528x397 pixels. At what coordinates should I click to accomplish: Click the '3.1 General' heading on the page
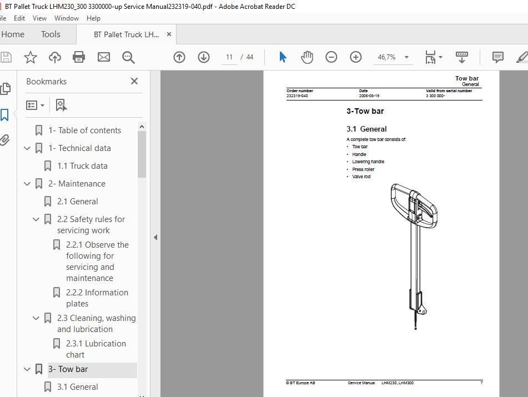pyautogui.click(x=366, y=129)
